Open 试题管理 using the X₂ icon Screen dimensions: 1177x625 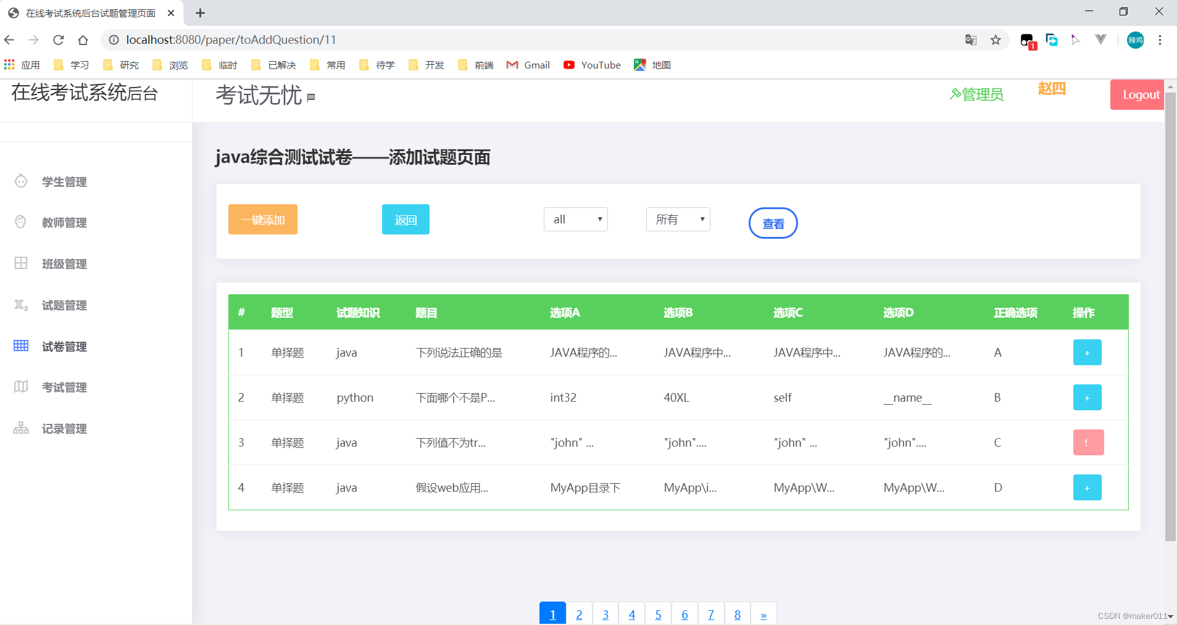(x=21, y=305)
